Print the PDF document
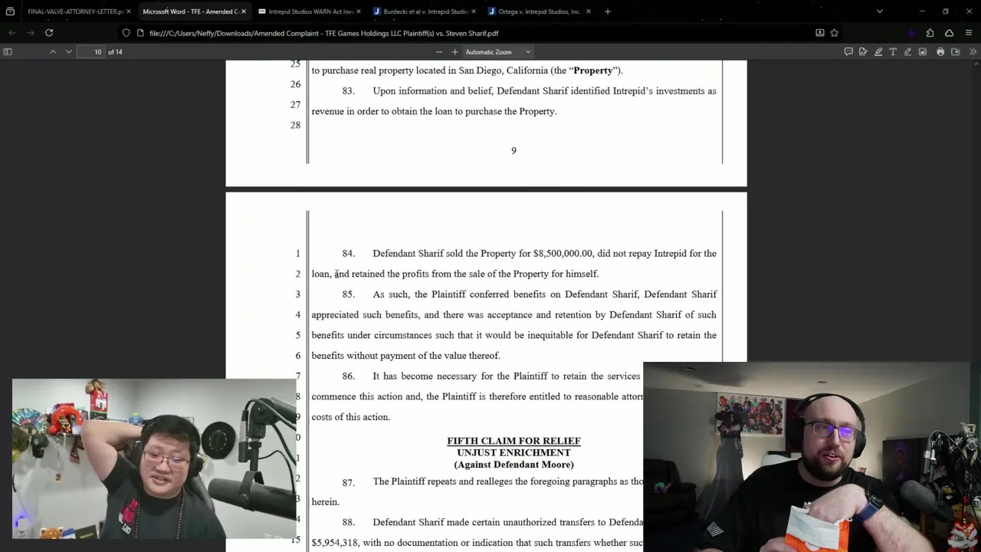The height and width of the screenshot is (552, 981). (940, 52)
